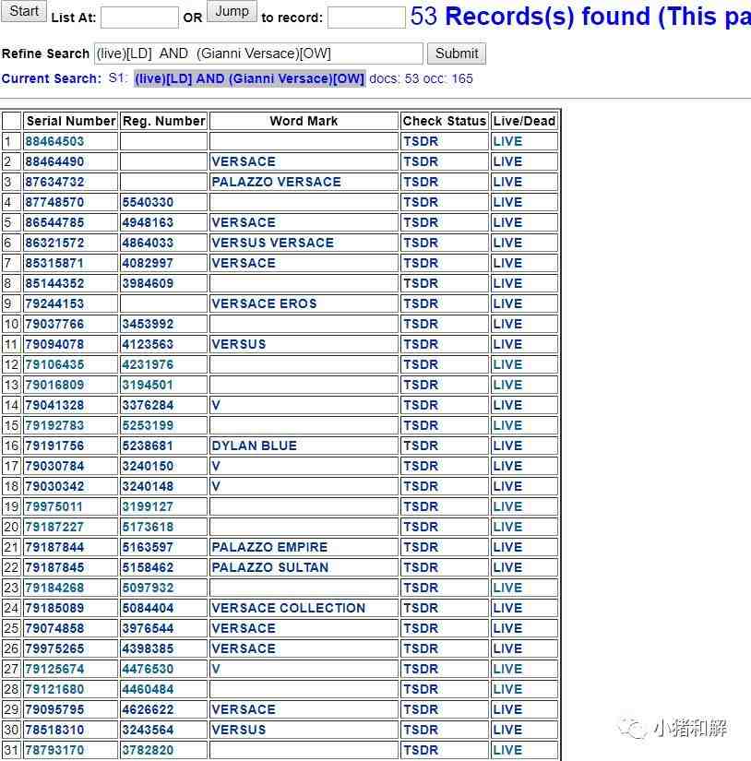Open serial number 79016809
Image resolution: width=751 pixels, height=761 pixels.
click(x=54, y=385)
